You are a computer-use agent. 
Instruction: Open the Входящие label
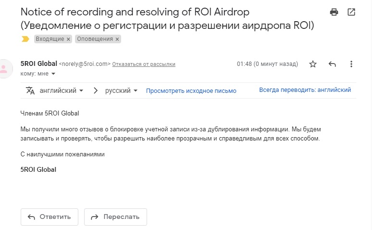pos(50,39)
